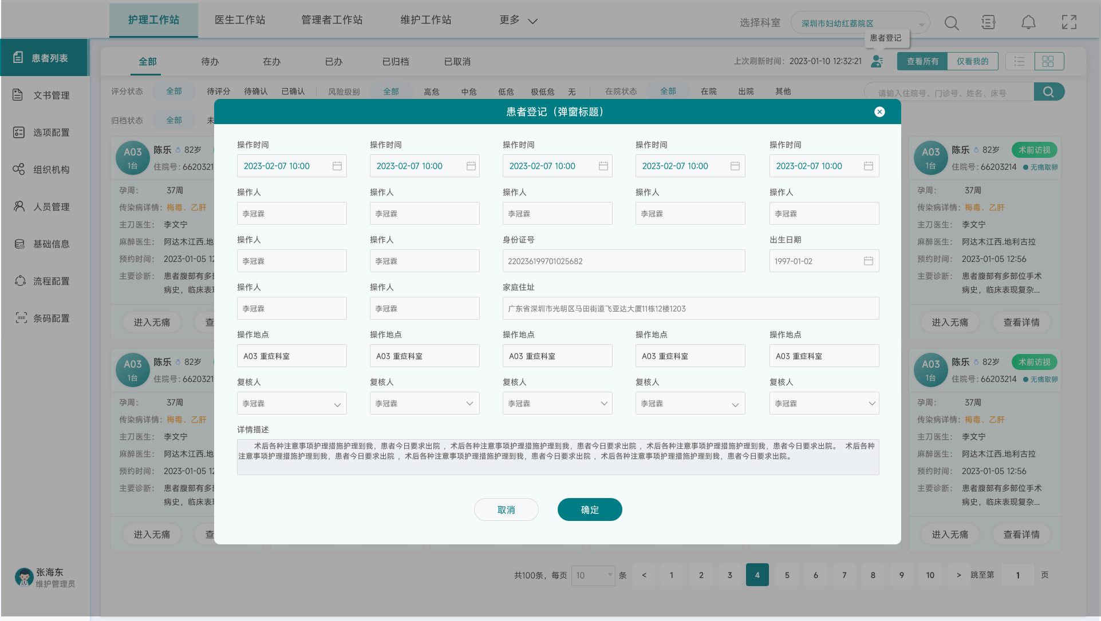Click the search magnifier icon in top bar
The height and width of the screenshot is (621, 1101).
point(952,23)
